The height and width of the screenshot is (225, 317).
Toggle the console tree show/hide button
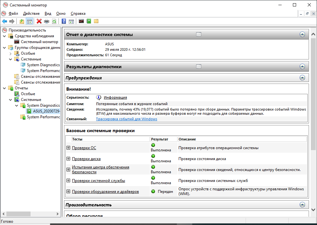(30, 21)
